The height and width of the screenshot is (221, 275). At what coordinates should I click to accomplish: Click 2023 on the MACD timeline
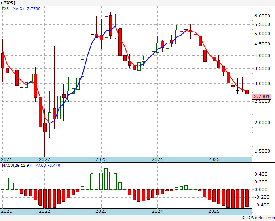(101, 211)
